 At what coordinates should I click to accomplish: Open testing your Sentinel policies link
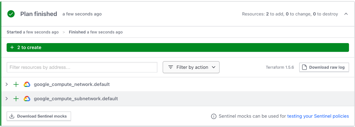pyautogui.click(x=318, y=116)
